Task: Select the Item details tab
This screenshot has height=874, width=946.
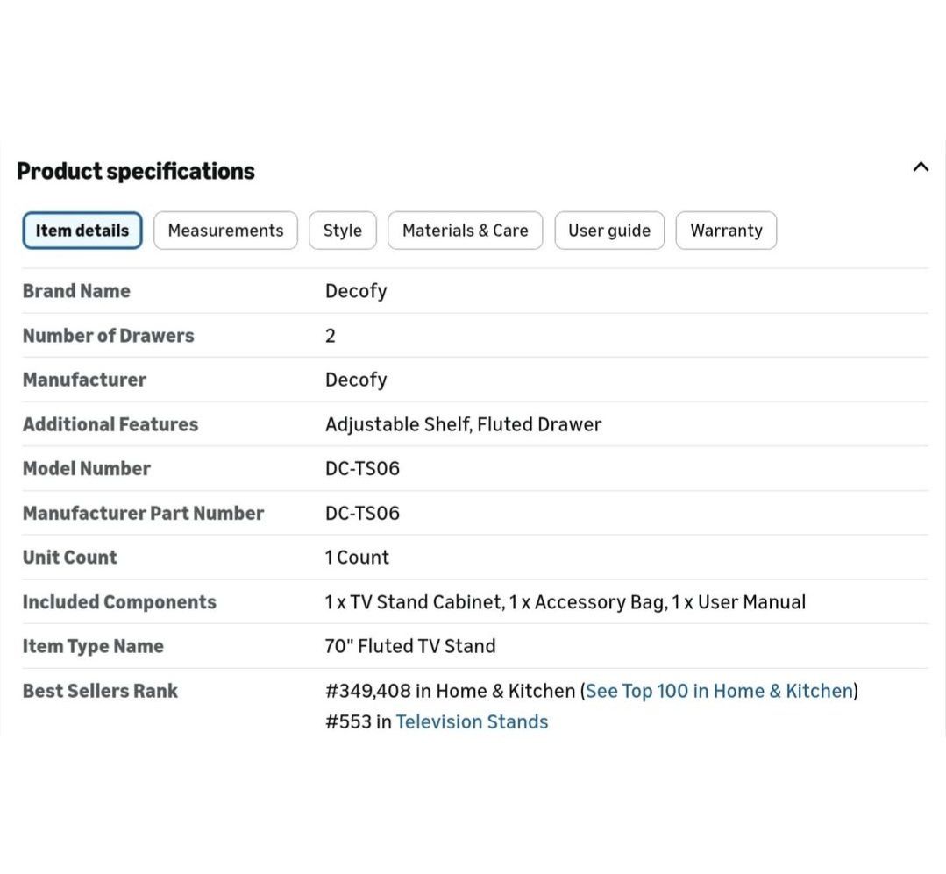Action: click(x=82, y=231)
